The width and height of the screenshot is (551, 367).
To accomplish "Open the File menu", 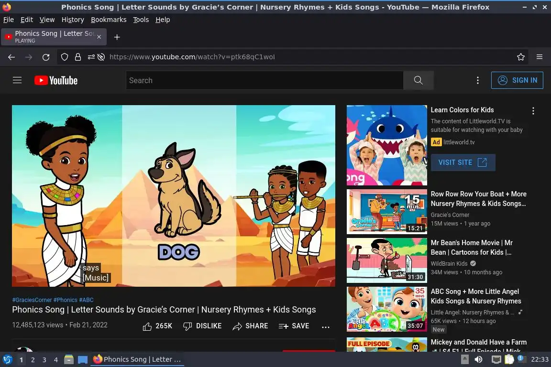I will (x=9, y=20).
